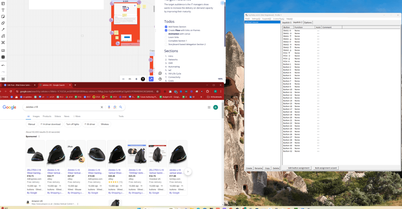Select the Shapes tool

(3, 23)
